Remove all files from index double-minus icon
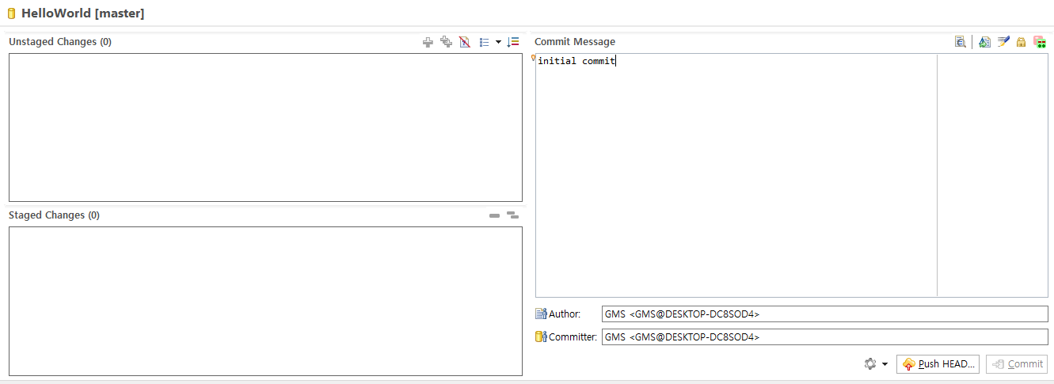Image resolution: width=1054 pixels, height=384 pixels. pos(512,215)
